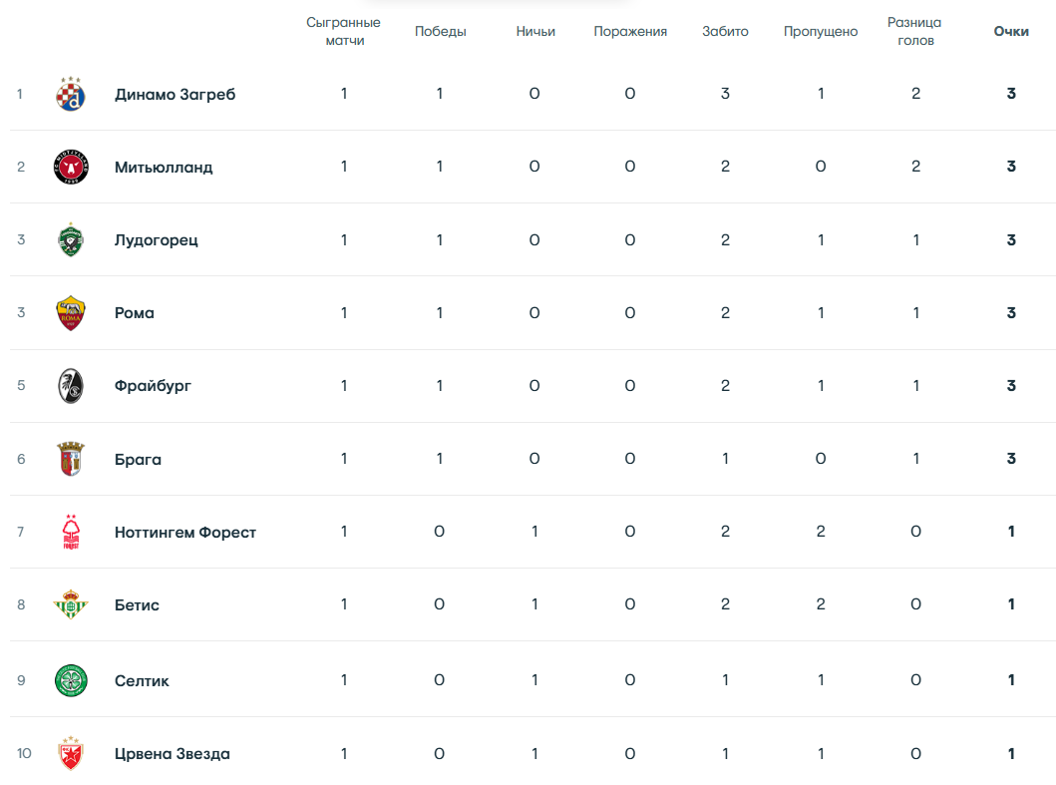This screenshot has width=1056, height=785.
Task: Click the Селтик clover crest
Action: point(71,680)
